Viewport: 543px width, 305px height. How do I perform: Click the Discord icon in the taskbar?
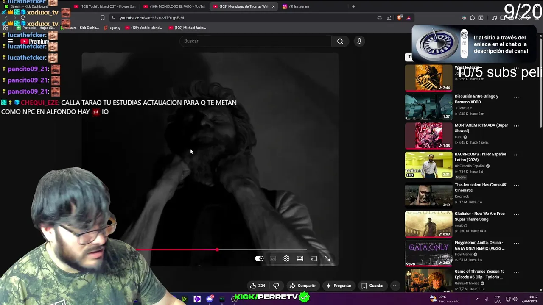coord(210,299)
